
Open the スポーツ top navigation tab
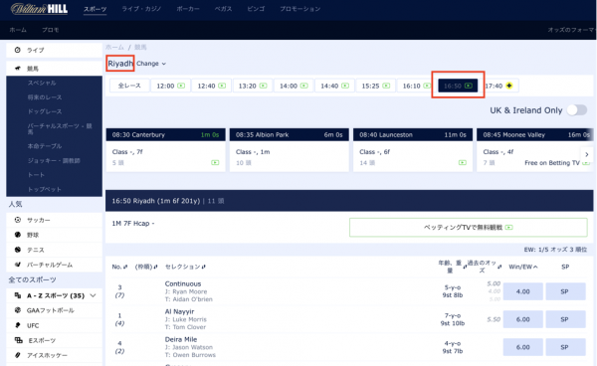point(95,9)
